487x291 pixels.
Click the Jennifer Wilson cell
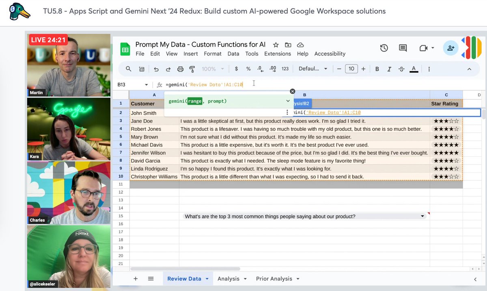pos(154,153)
